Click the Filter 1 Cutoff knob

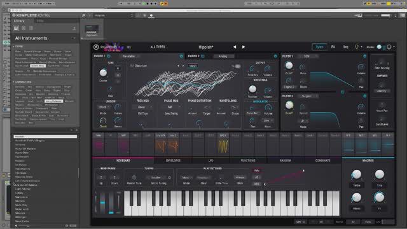289,66
